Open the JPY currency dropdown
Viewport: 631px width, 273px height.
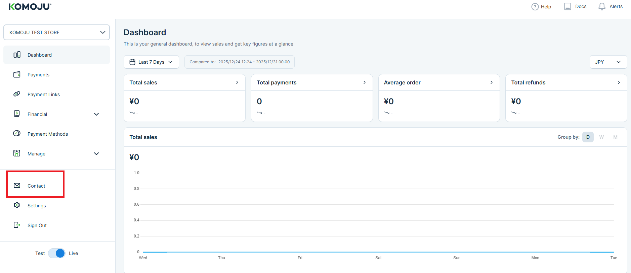coord(608,62)
